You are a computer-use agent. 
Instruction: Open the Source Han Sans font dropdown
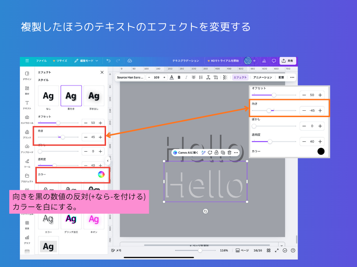130,77
